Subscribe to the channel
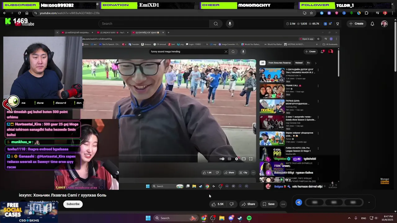Viewport: 397px width, 223px height. (73, 204)
